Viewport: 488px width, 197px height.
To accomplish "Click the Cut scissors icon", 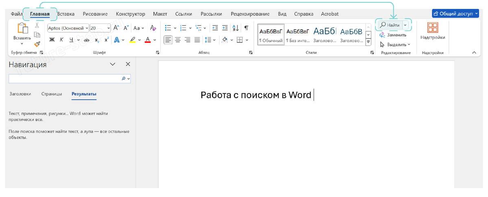I will 37,26.
